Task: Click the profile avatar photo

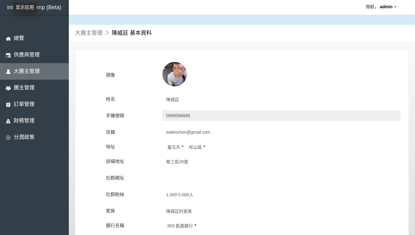Action: point(175,74)
